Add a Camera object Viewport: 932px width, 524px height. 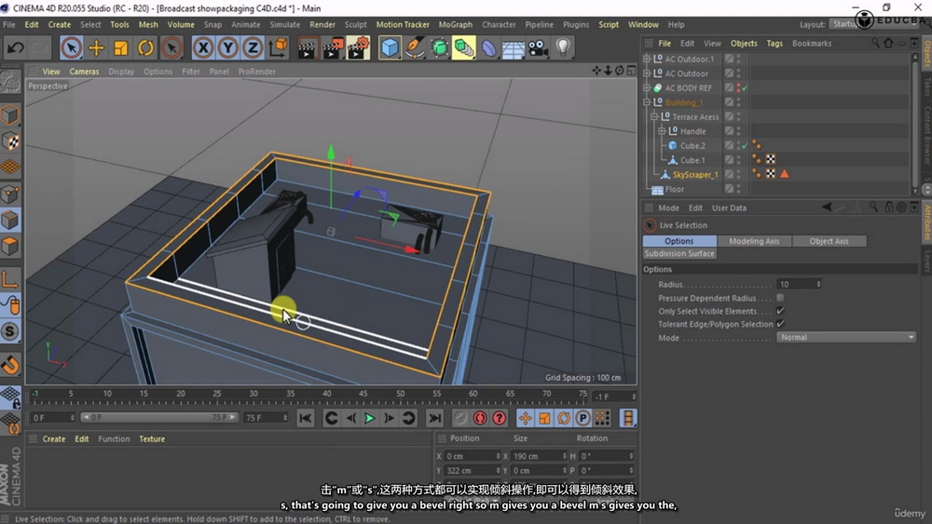[x=538, y=47]
